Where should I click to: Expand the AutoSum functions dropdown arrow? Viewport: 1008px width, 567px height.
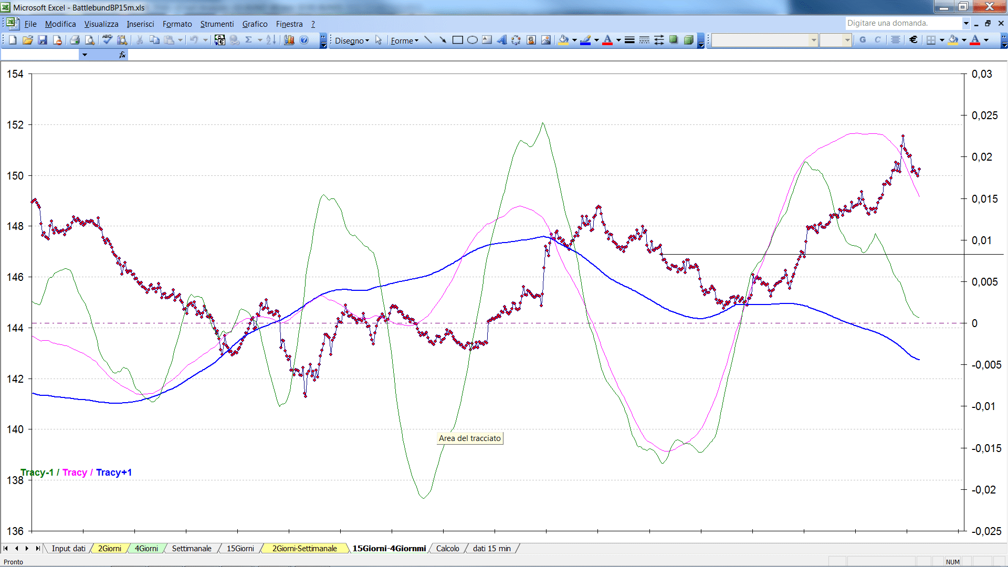click(x=260, y=40)
